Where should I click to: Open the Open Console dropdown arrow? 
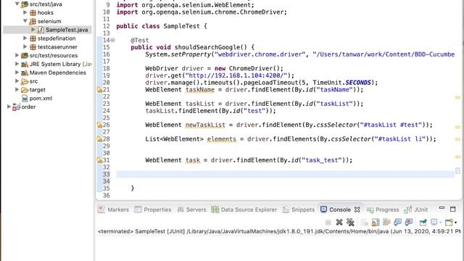tap(456, 223)
